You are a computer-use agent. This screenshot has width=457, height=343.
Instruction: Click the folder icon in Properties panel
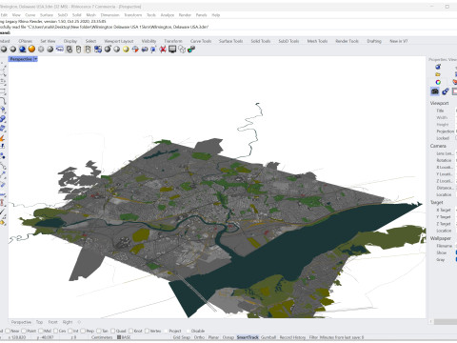[438, 74]
